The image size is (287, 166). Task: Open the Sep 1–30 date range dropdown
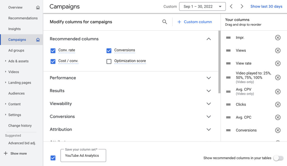(x=202, y=6)
